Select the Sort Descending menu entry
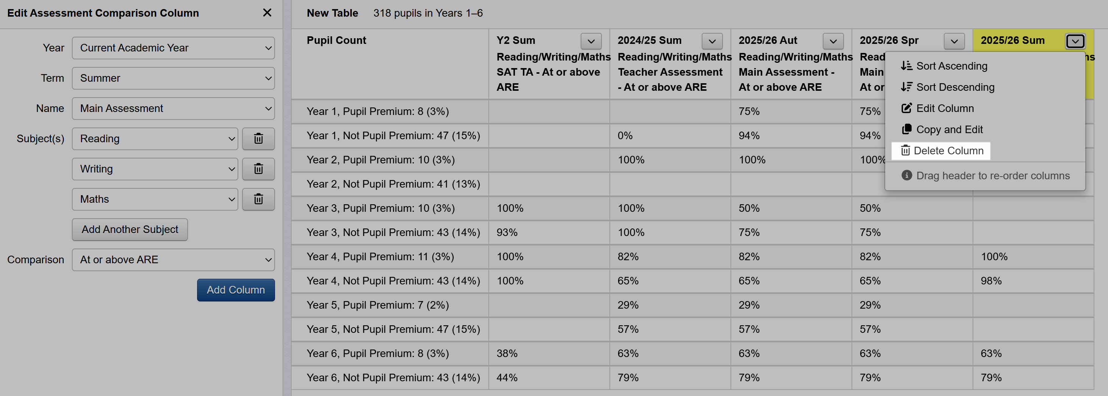 coord(955,87)
